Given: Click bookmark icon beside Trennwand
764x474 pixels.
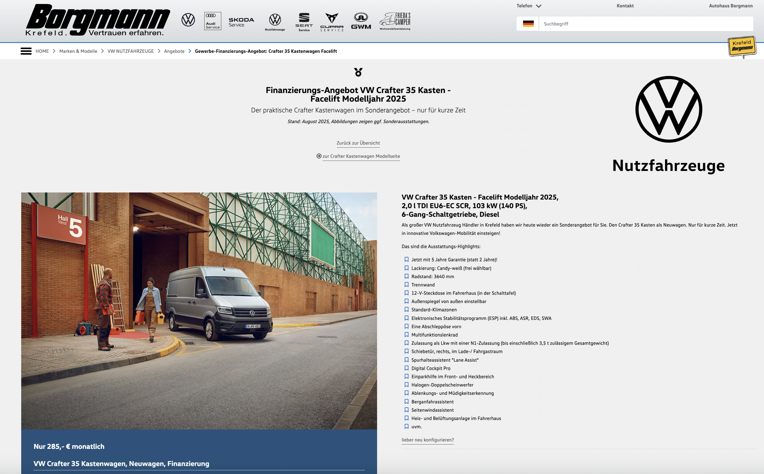Looking at the screenshot, I should click(406, 285).
